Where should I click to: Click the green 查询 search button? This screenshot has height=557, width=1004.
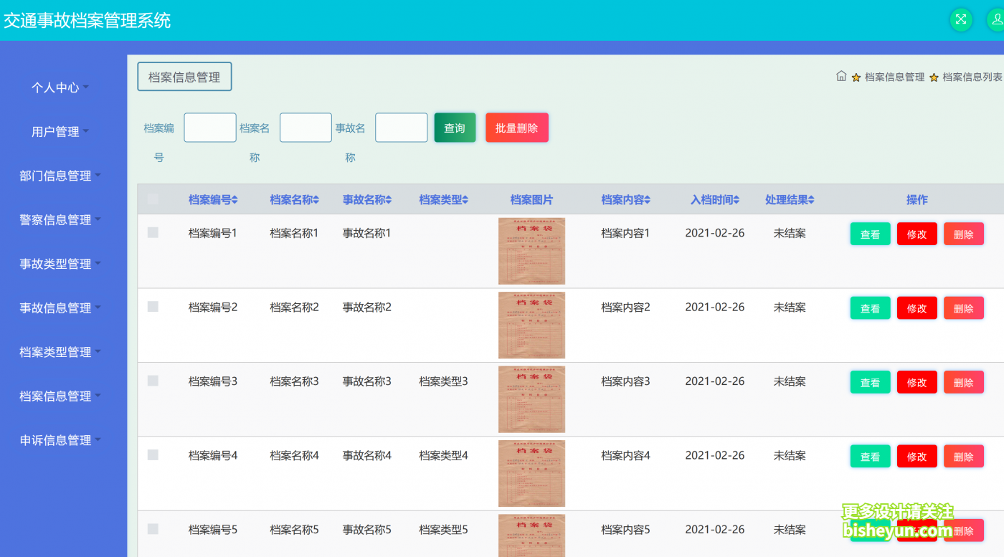tap(454, 127)
